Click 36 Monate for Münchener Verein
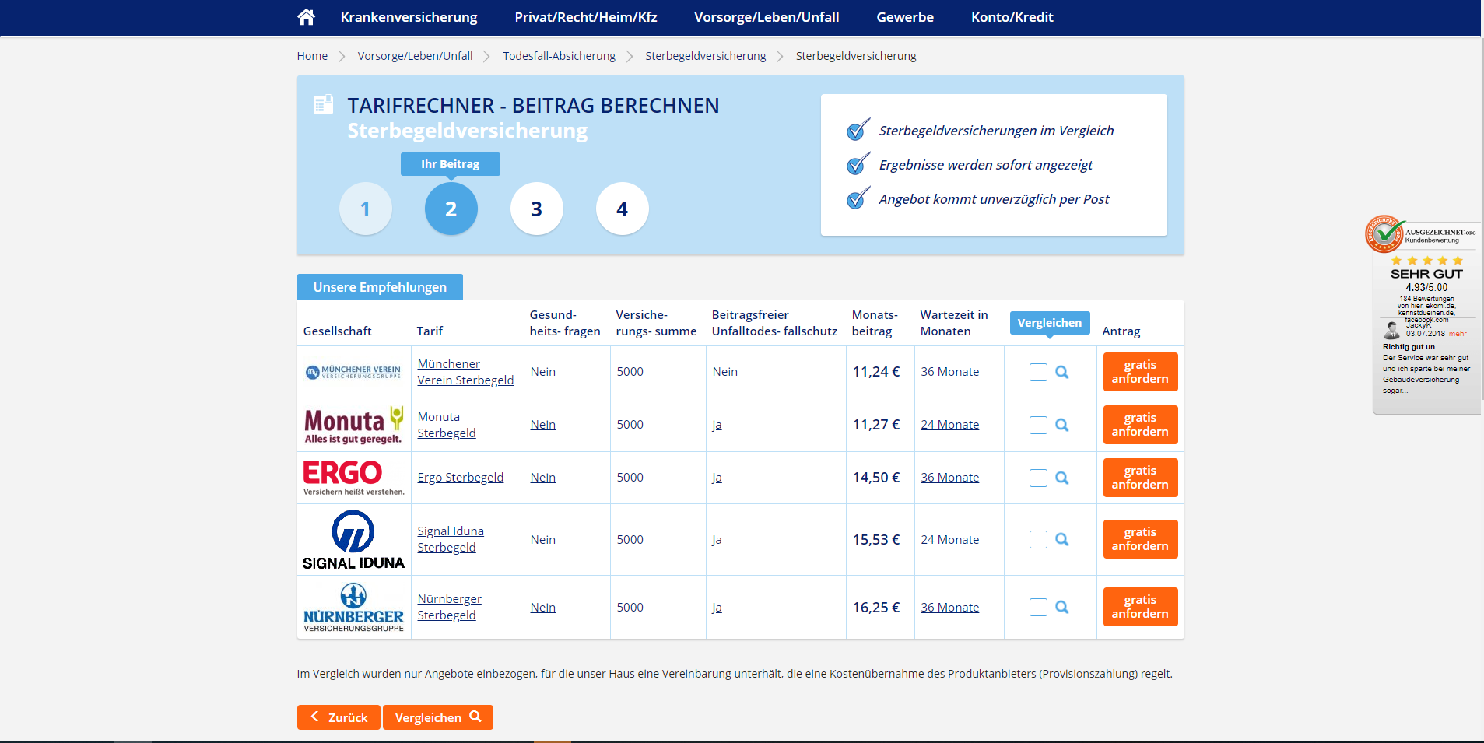1484x743 pixels. [x=949, y=372]
